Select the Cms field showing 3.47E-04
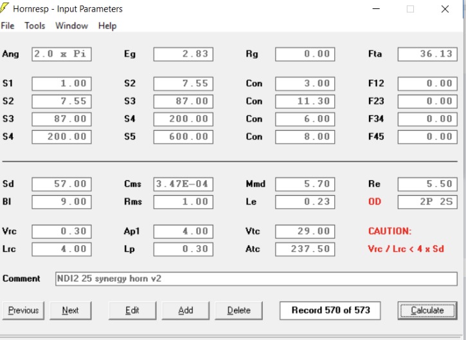 click(x=183, y=184)
